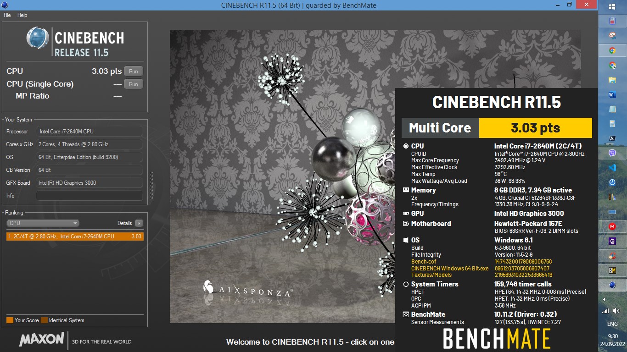627x352 pixels.
Task: Click the CPU chip icon in BenchMate overlay
Action: pos(406,146)
